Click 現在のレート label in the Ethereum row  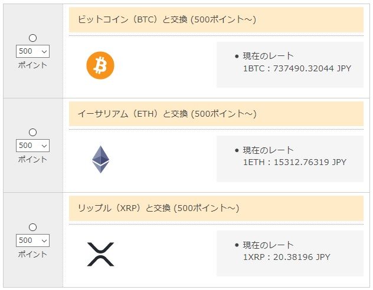pyautogui.click(x=268, y=150)
